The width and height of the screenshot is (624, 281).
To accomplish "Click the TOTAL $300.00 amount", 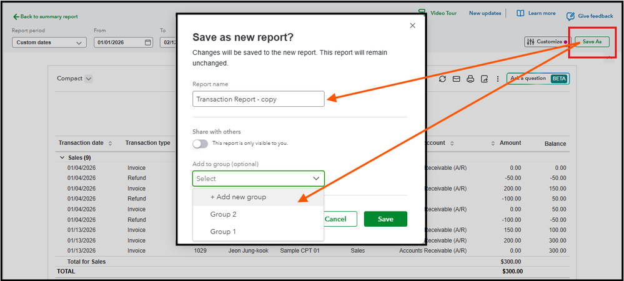I will (x=513, y=272).
